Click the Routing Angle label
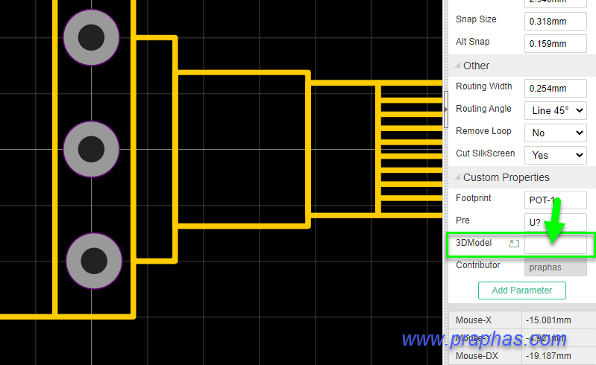This screenshot has height=365, width=596. pos(483,109)
